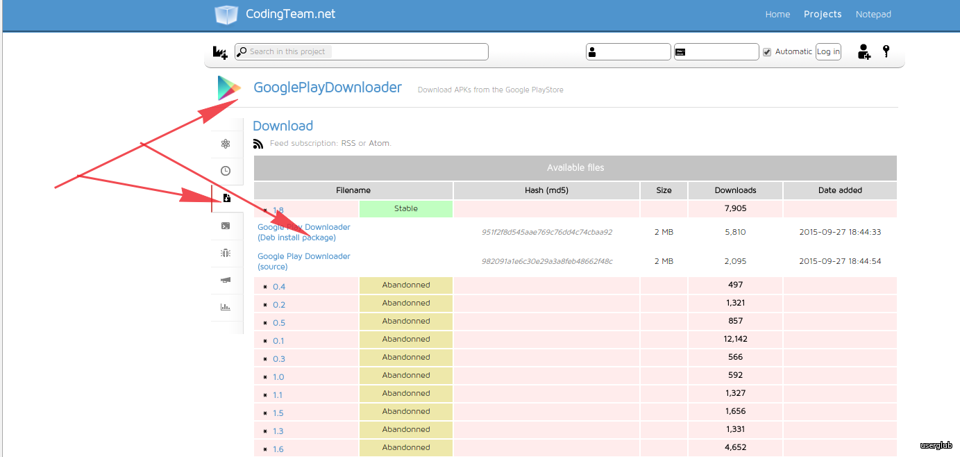Click the Available files table heading
This screenshot has height=457, width=960.
(x=575, y=168)
